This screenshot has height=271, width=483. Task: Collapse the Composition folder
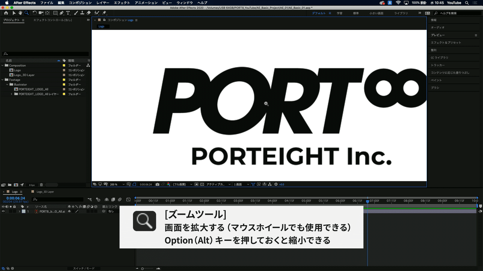click(x=2, y=65)
